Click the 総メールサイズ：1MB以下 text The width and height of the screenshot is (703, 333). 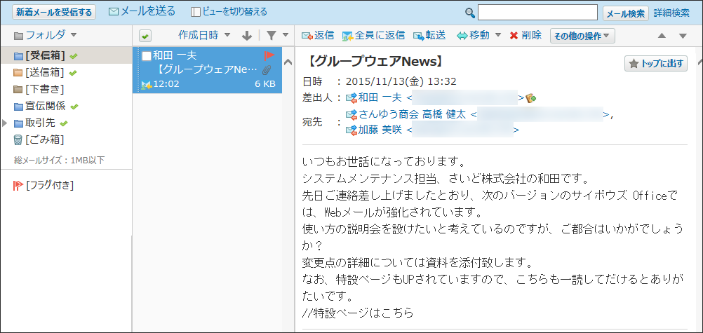tap(59, 160)
